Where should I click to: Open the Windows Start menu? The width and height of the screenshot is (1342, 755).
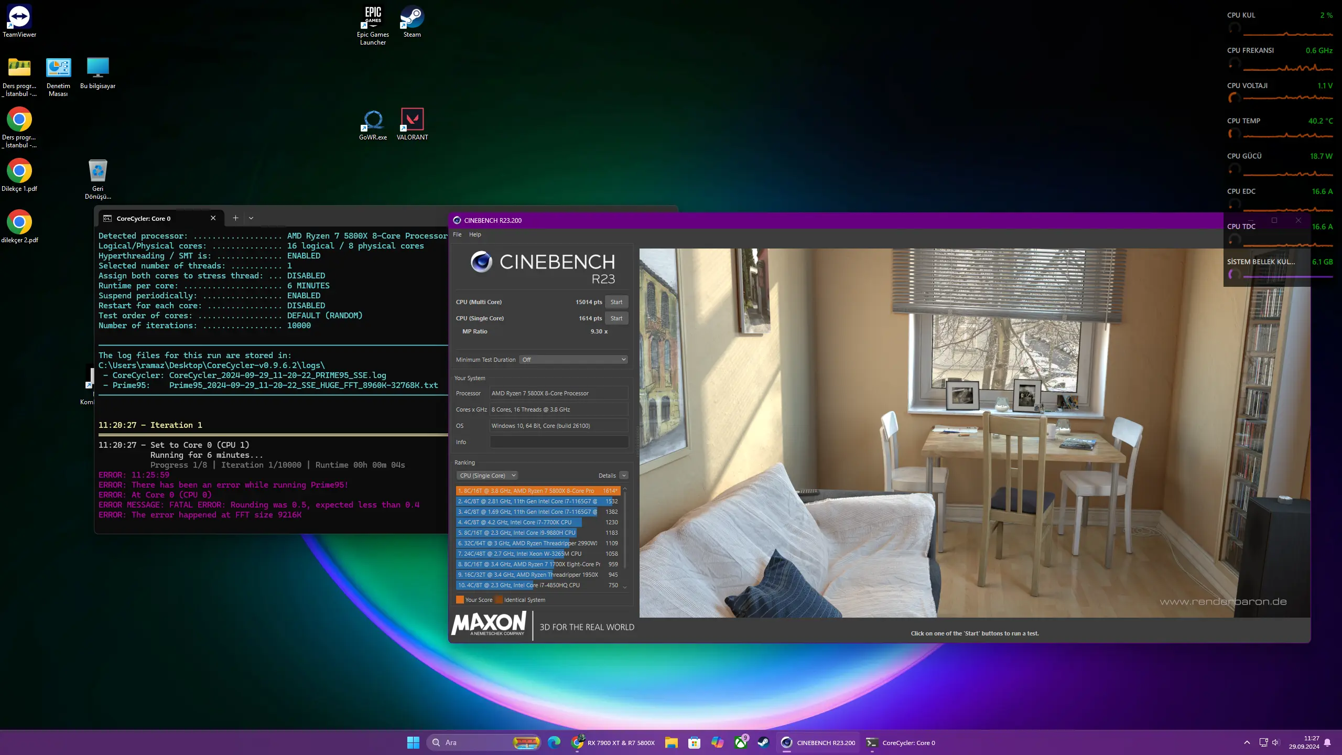413,742
